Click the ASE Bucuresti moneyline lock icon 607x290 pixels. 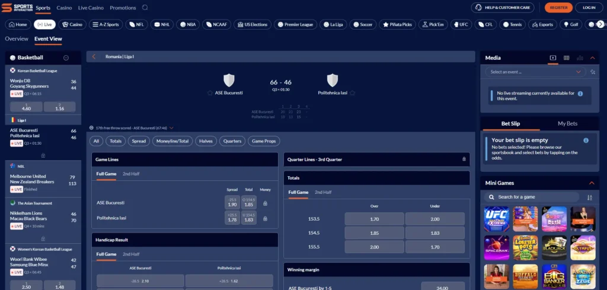coord(265,203)
